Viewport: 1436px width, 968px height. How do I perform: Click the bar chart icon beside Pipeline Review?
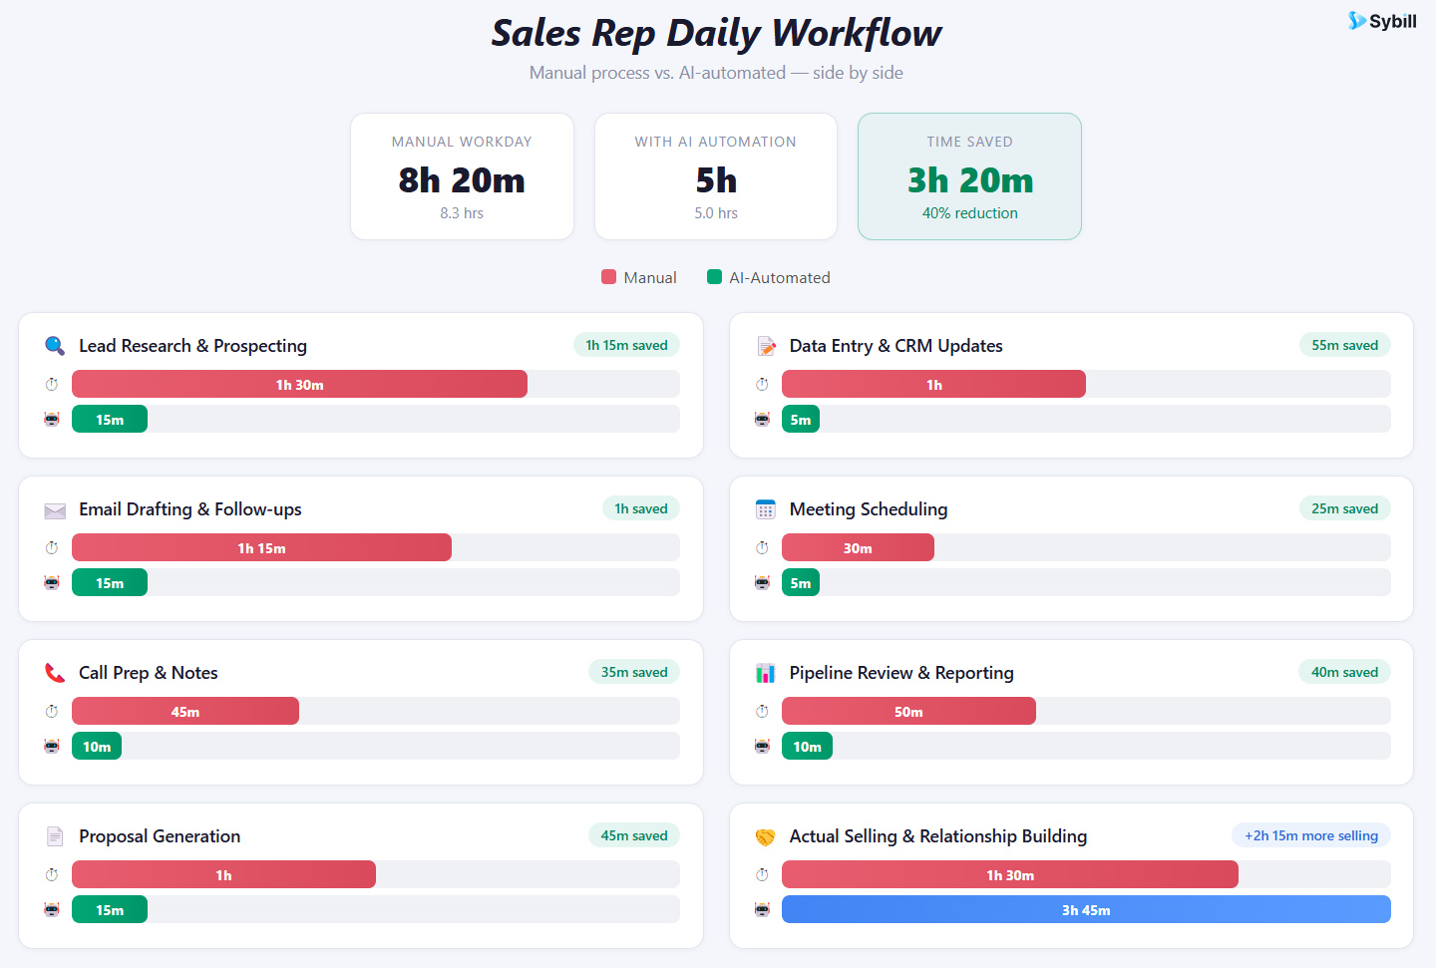click(x=766, y=673)
